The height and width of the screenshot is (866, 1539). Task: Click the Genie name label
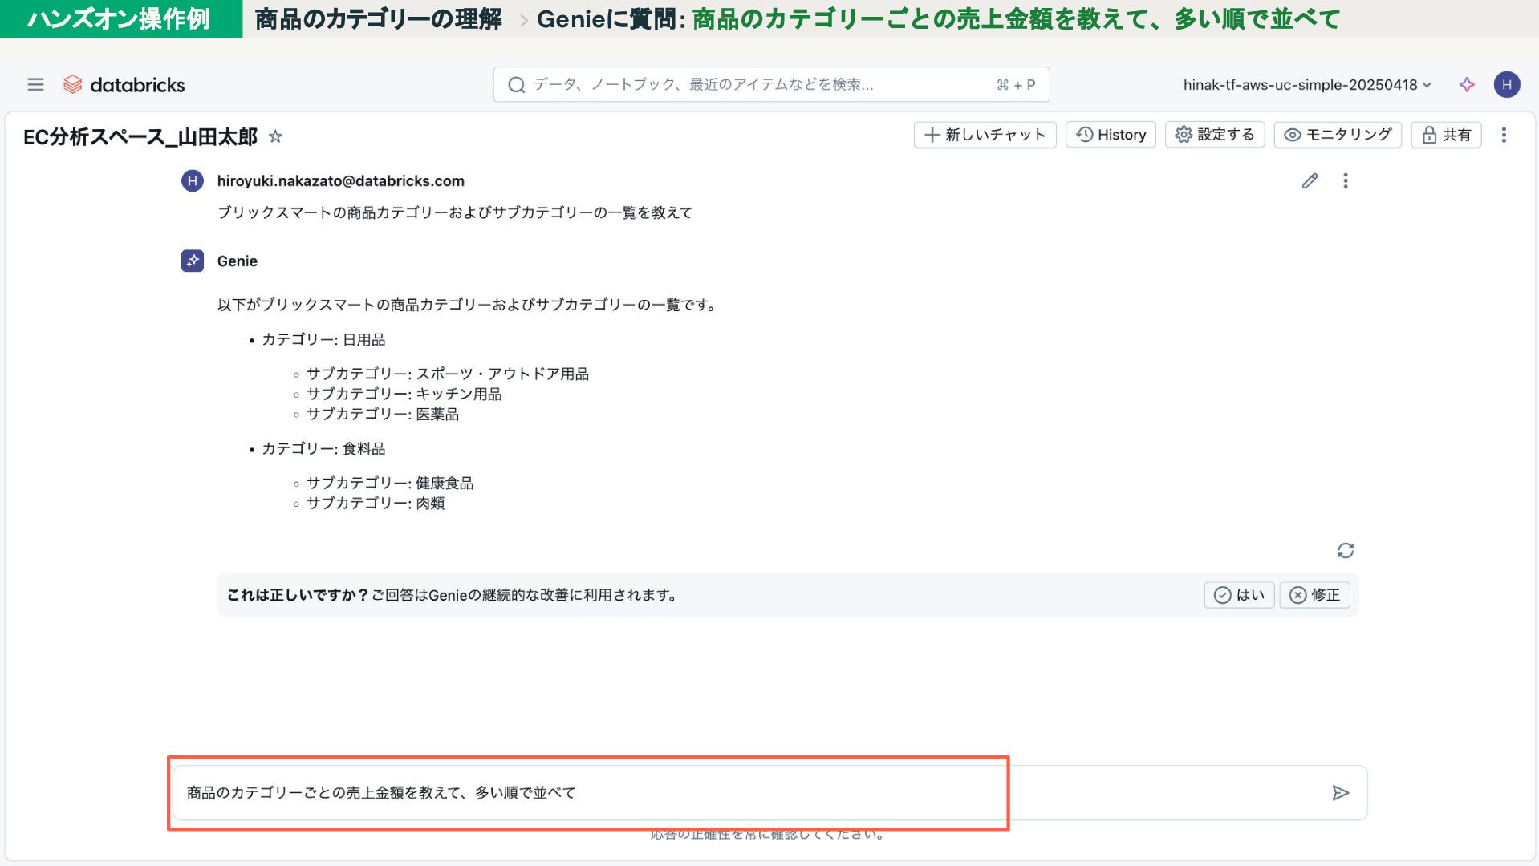[x=238, y=261]
